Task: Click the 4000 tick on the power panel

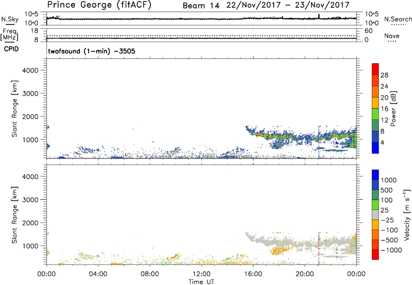Action: pos(30,70)
